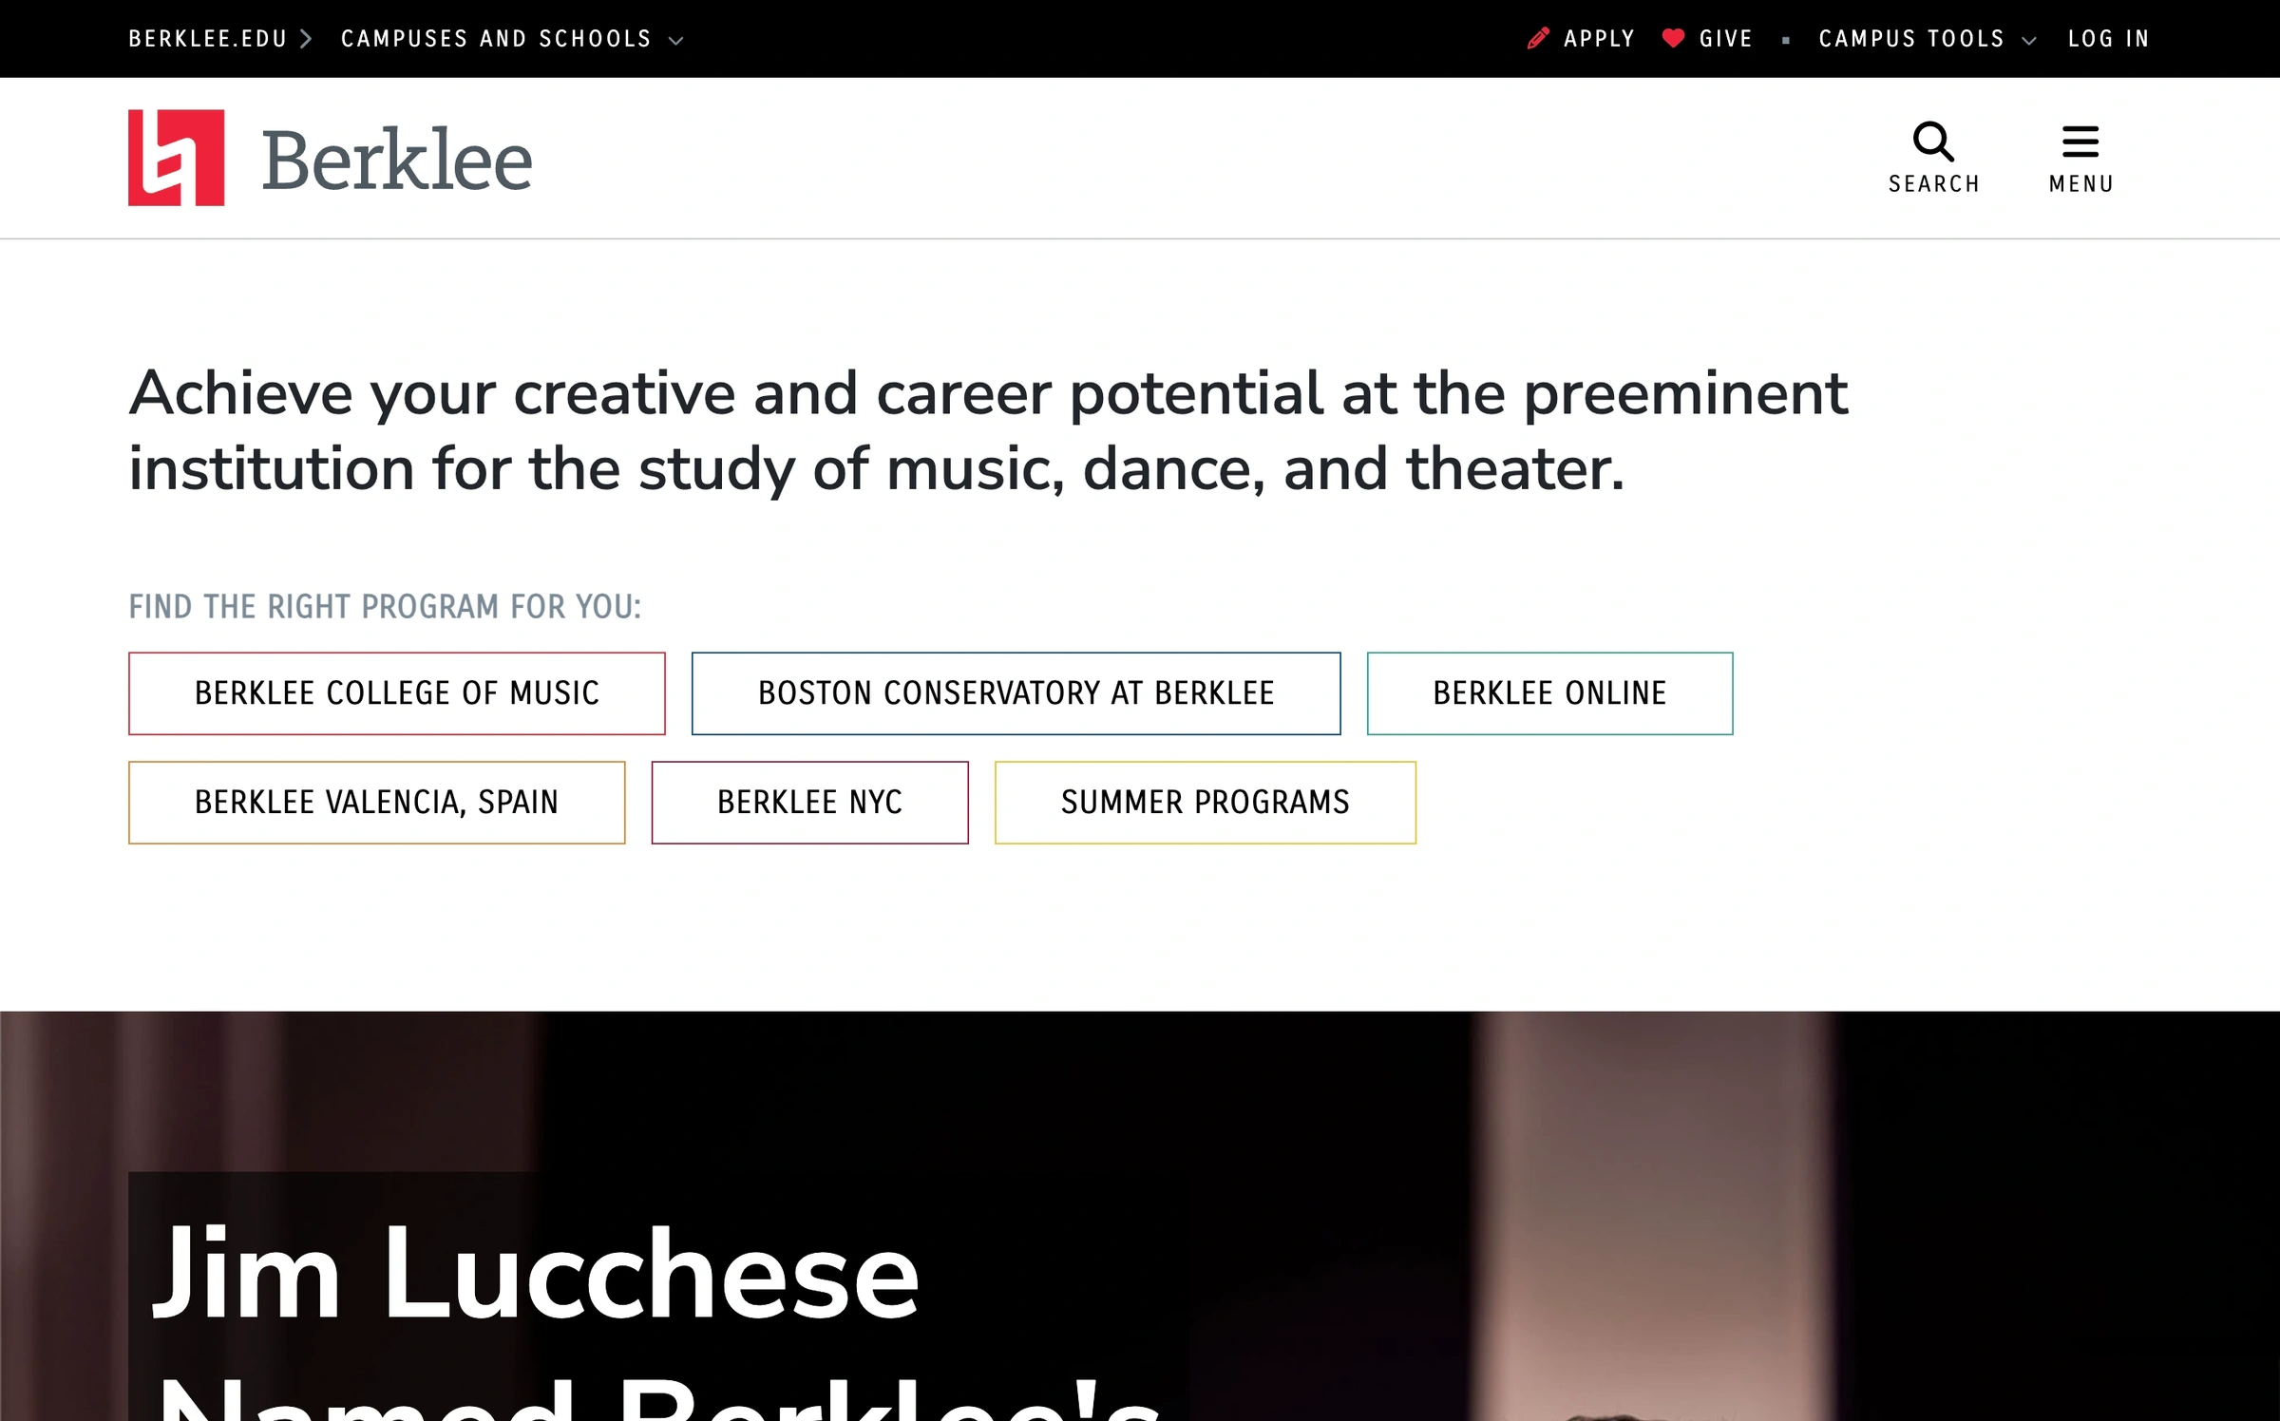The width and height of the screenshot is (2280, 1421).
Task: Click the Berklee wordmark text
Action: [x=397, y=160]
